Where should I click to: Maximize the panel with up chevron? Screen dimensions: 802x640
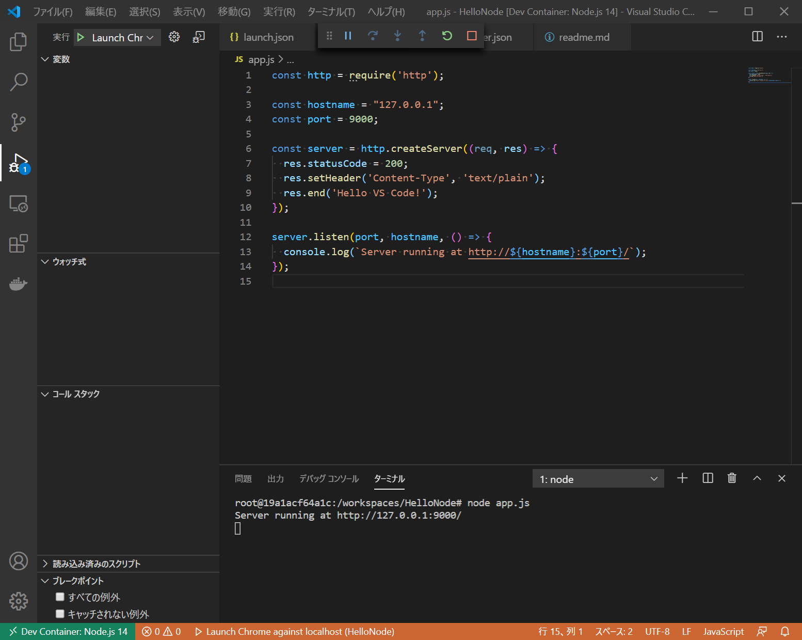tap(757, 478)
